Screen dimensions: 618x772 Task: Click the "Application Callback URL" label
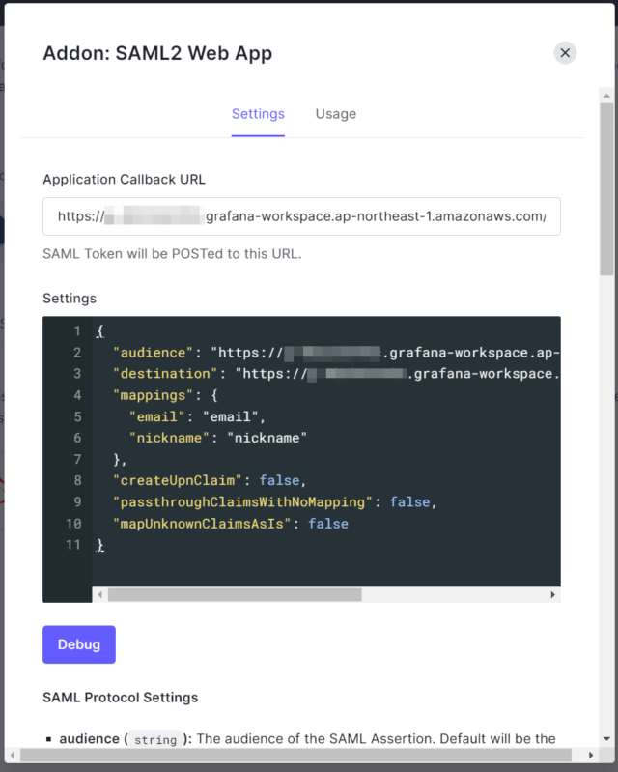click(x=124, y=179)
